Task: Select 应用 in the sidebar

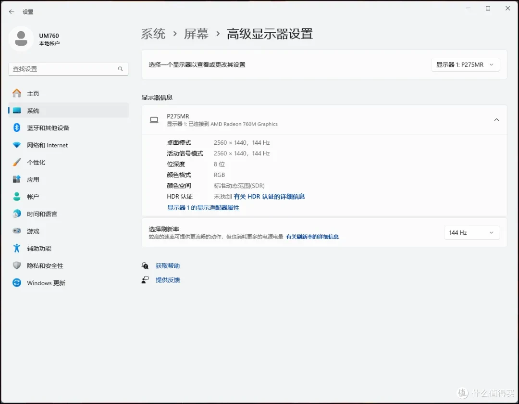Action: [69, 179]
